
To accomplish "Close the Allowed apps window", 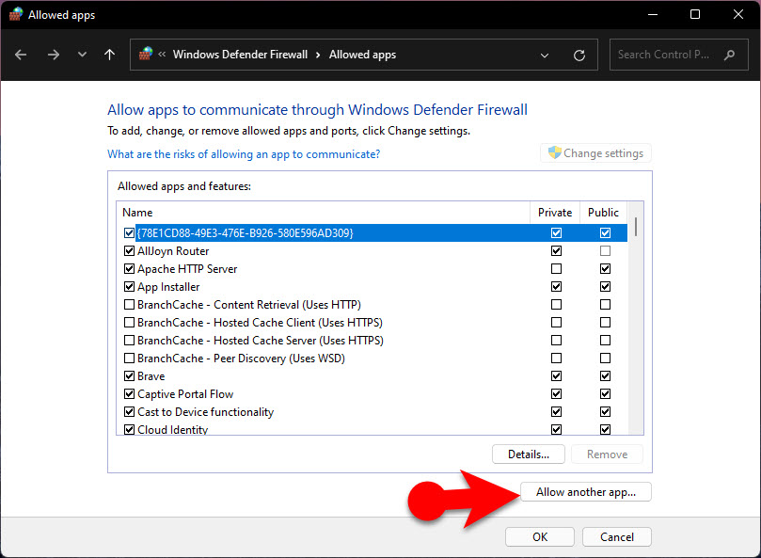I will click(x=738, y=14).
